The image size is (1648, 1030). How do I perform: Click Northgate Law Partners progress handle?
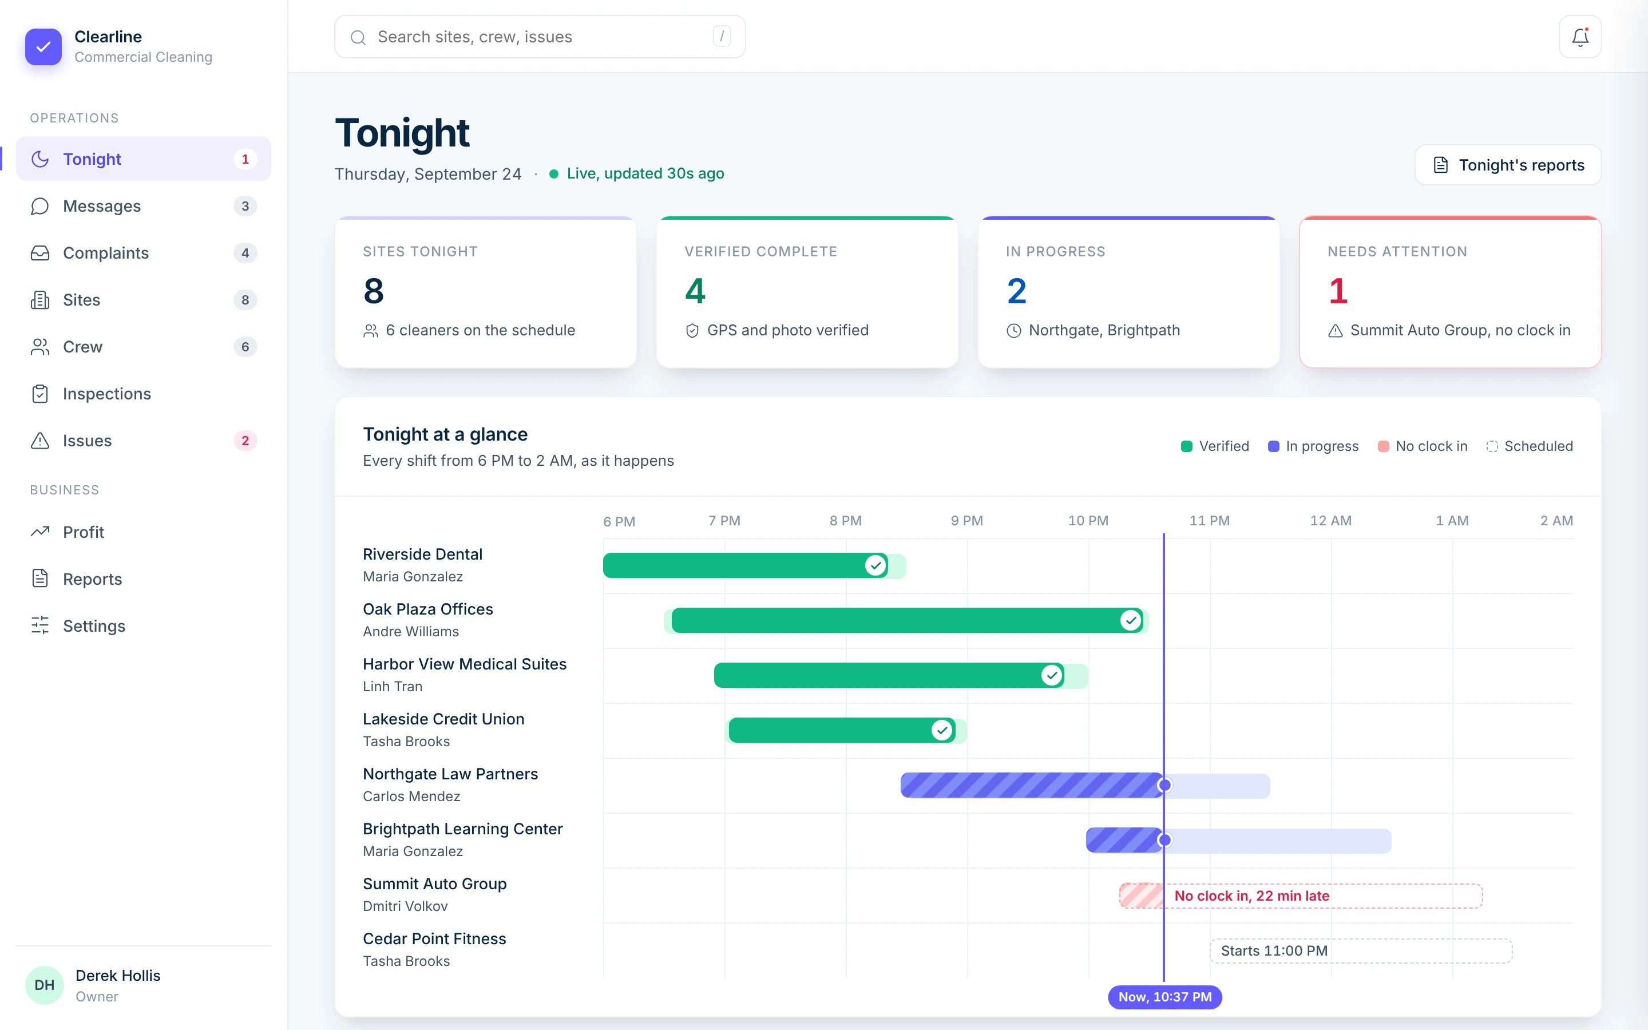(1164, 786)
